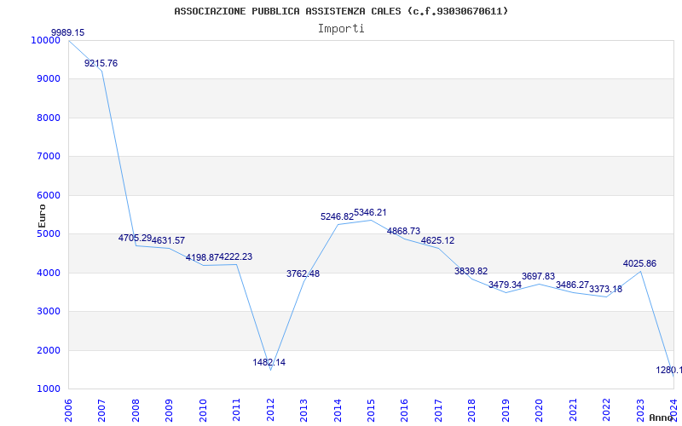This screenshot has width=682, height=426.
Task: Select the 3697.83 data label
Action: (539, 276)
